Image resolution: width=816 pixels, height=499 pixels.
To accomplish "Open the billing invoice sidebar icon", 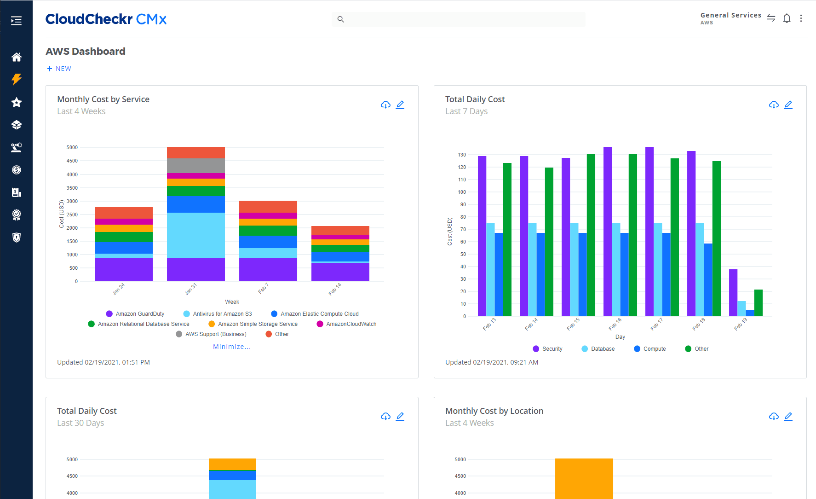I will 17,192.
